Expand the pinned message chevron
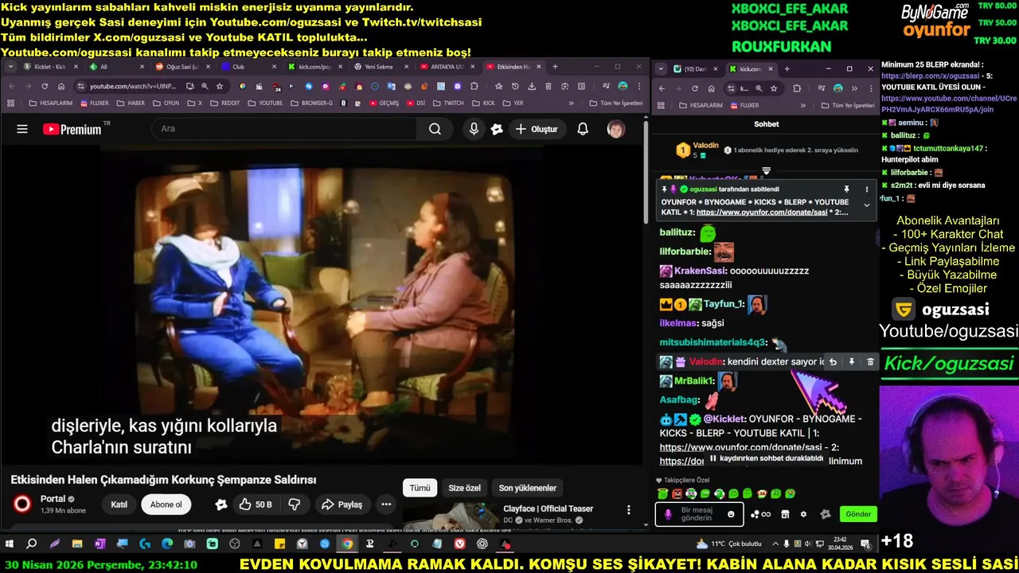The height and width of the screenshot is (573, 1019). pyautogui.click(x=867, y=205)
